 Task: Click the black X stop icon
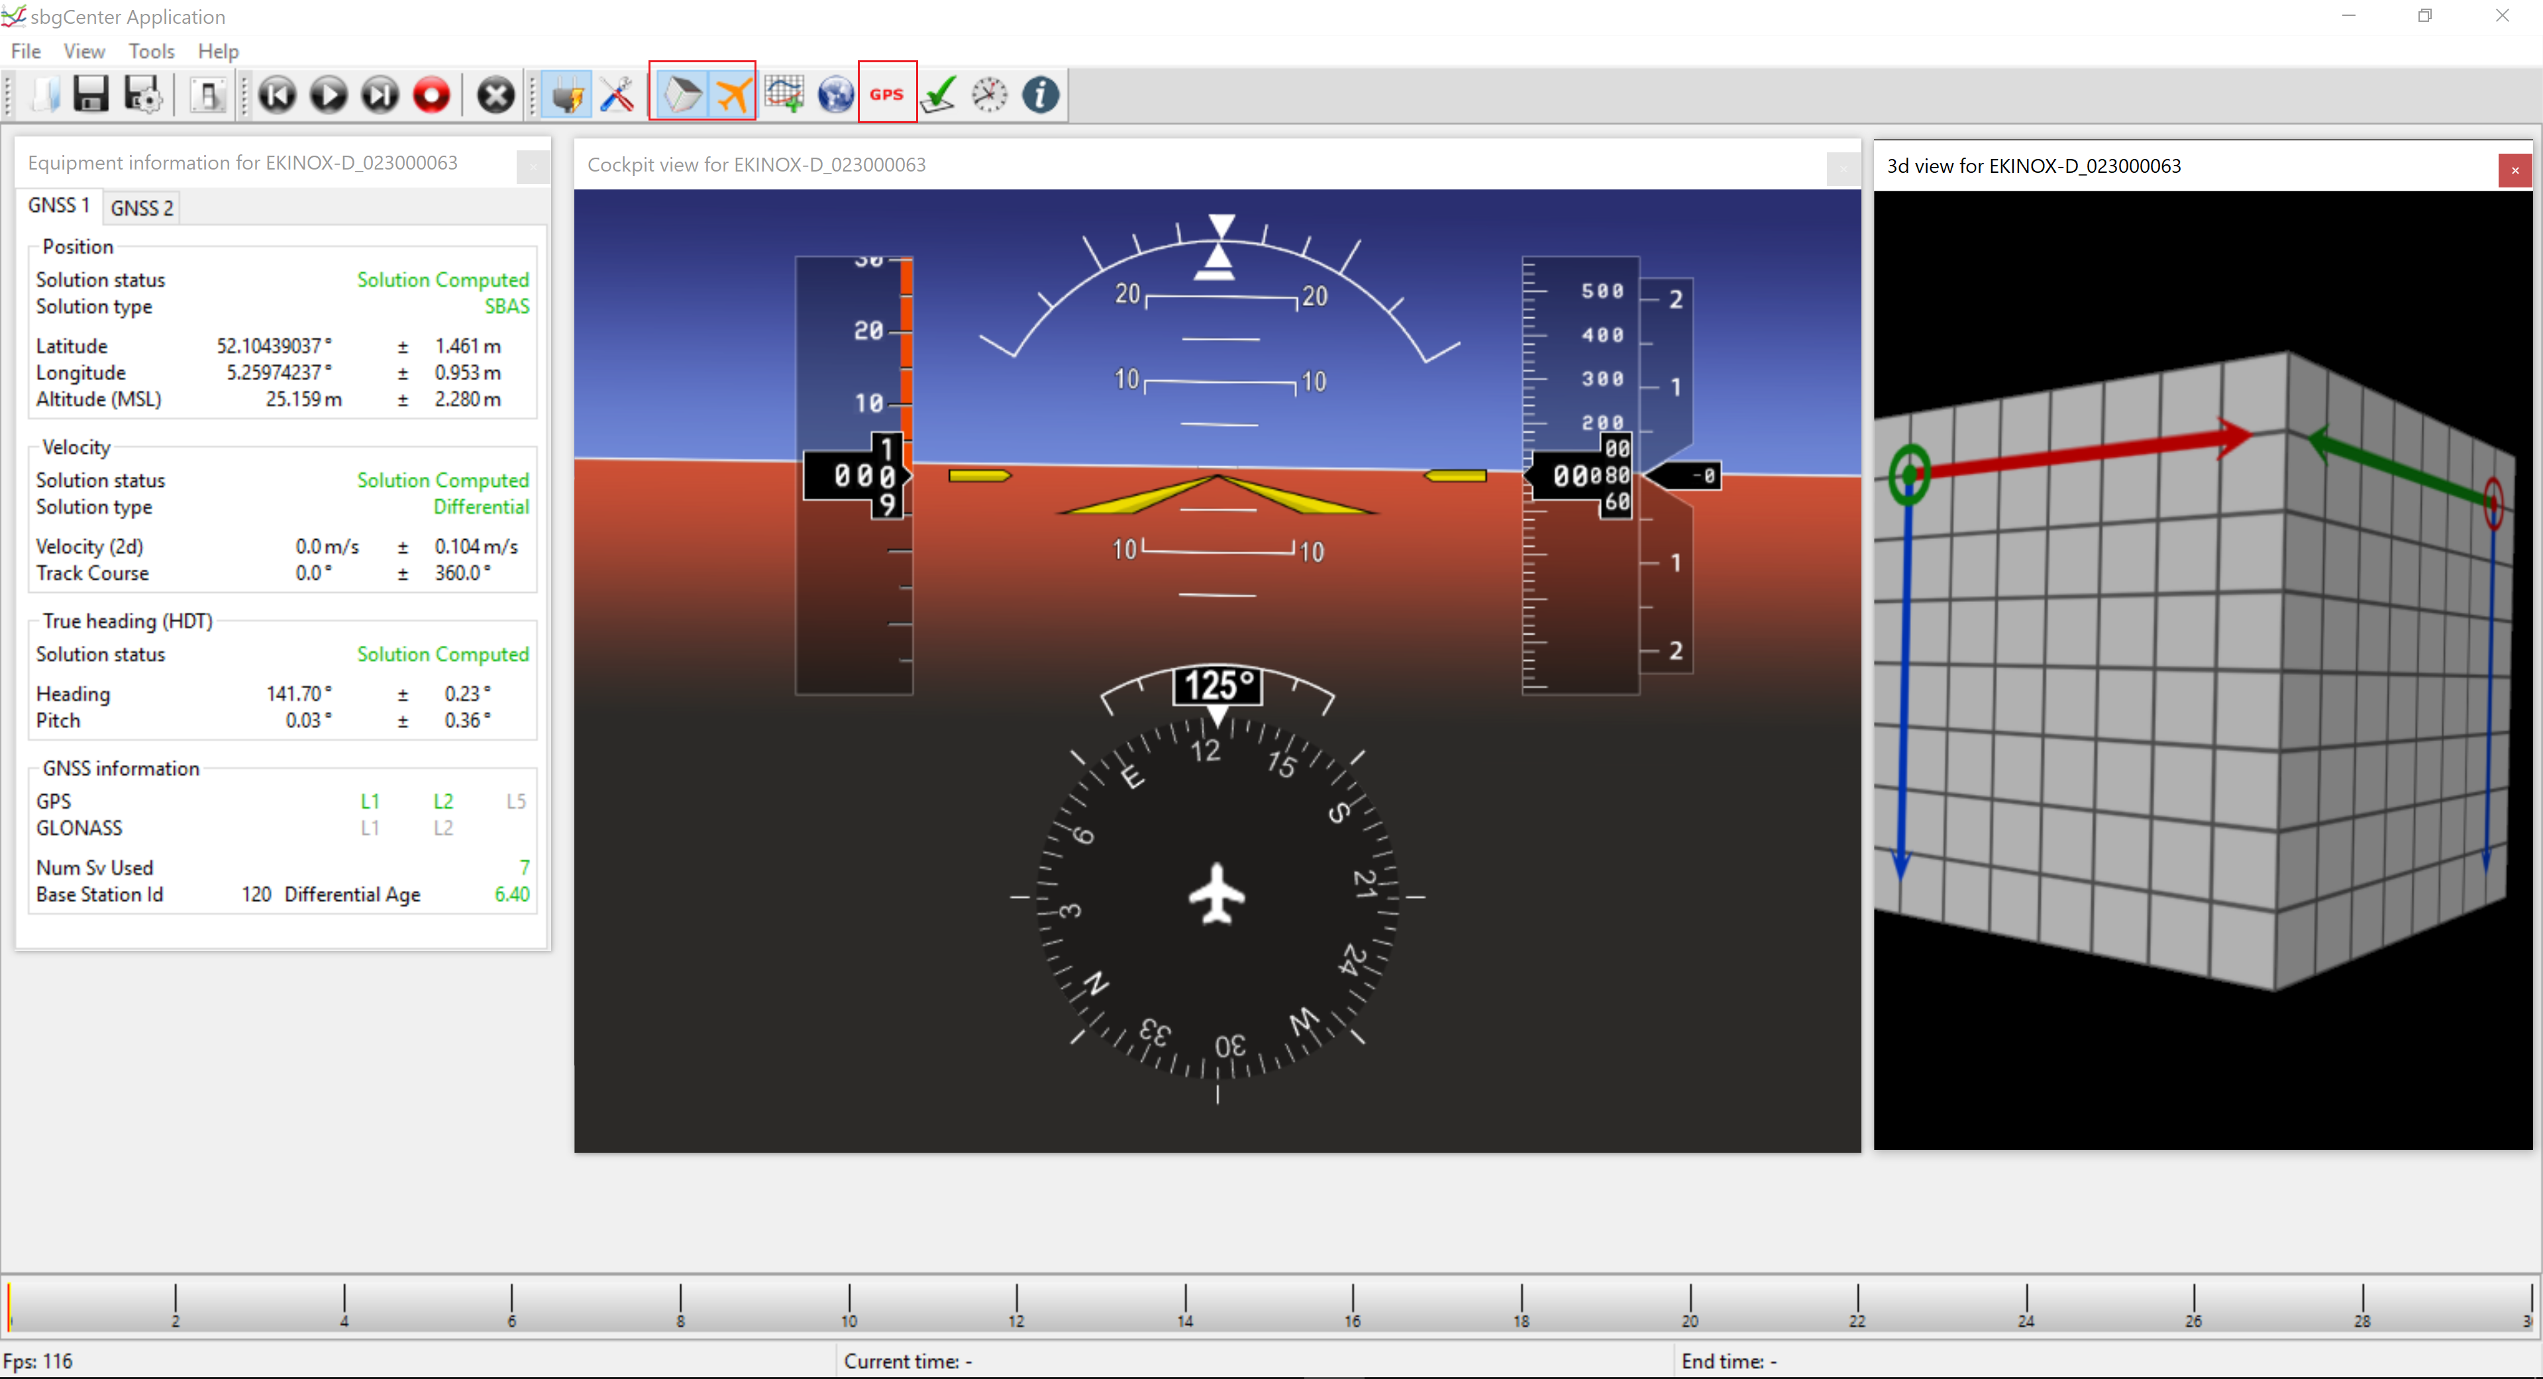click(495, 95)
